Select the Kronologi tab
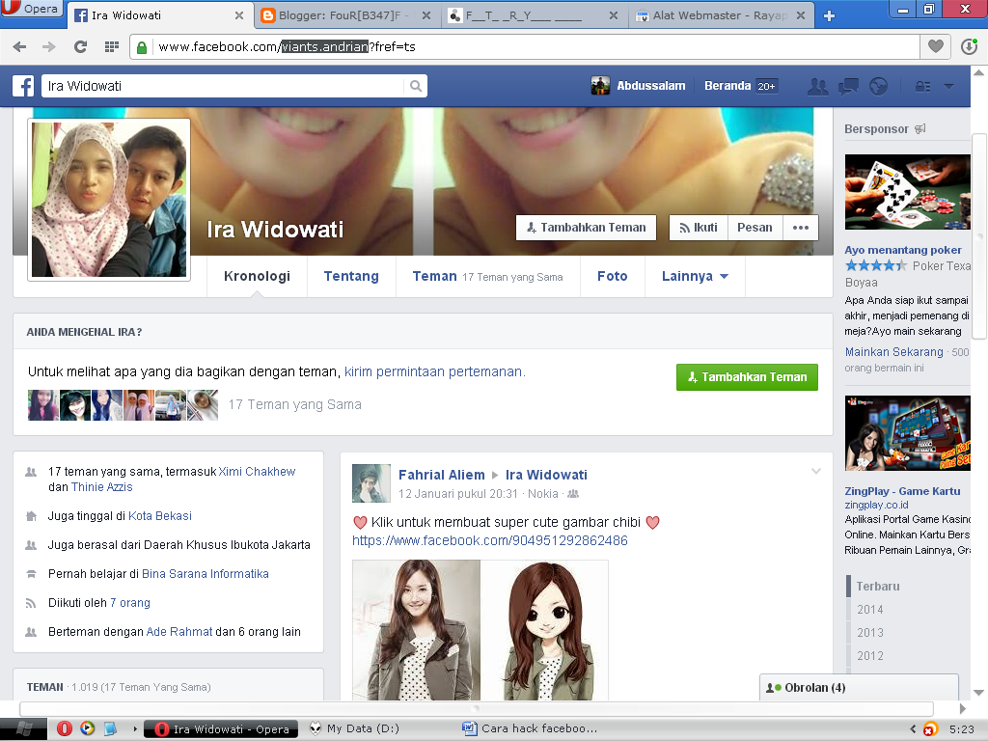Screen dimensions: 988x741 tap(257, 276)
